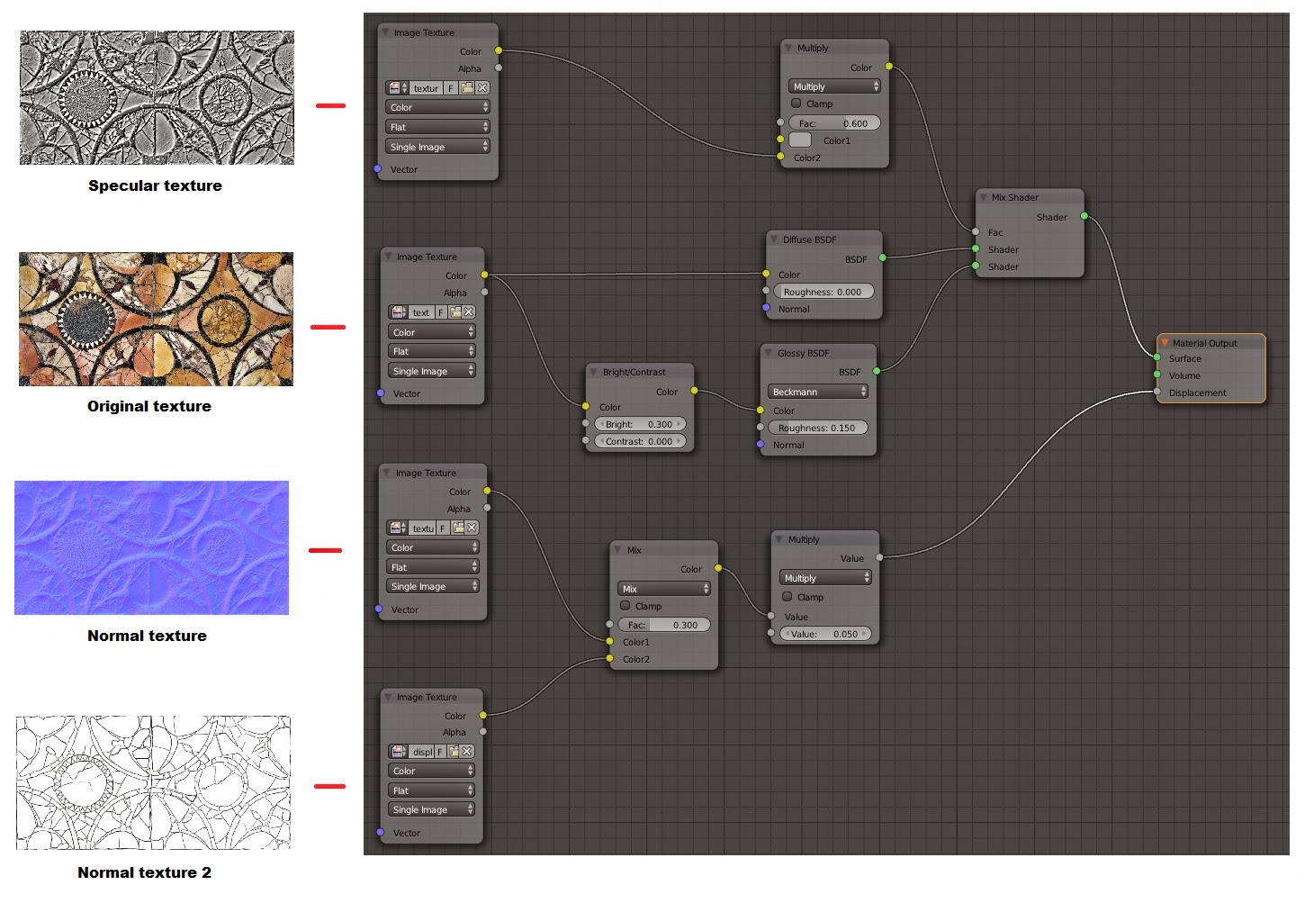Image resolution: width=1305 pixels, height=903 pixels.
Task: Click the F button in the 'displ' image node
Action: click(439, 752)
